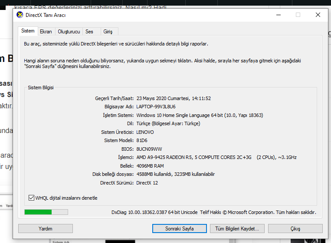Click the green progress bar

click(46, 212)
